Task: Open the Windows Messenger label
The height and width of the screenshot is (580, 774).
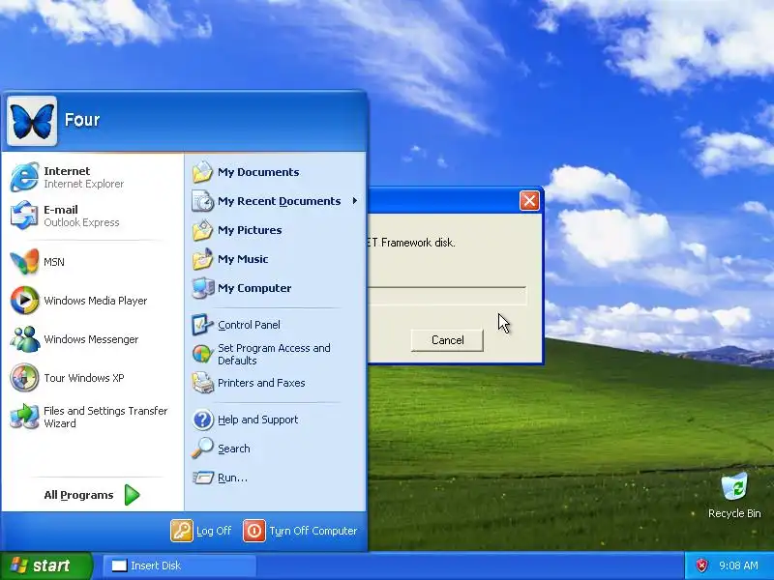Action: [x=91, y=339]
